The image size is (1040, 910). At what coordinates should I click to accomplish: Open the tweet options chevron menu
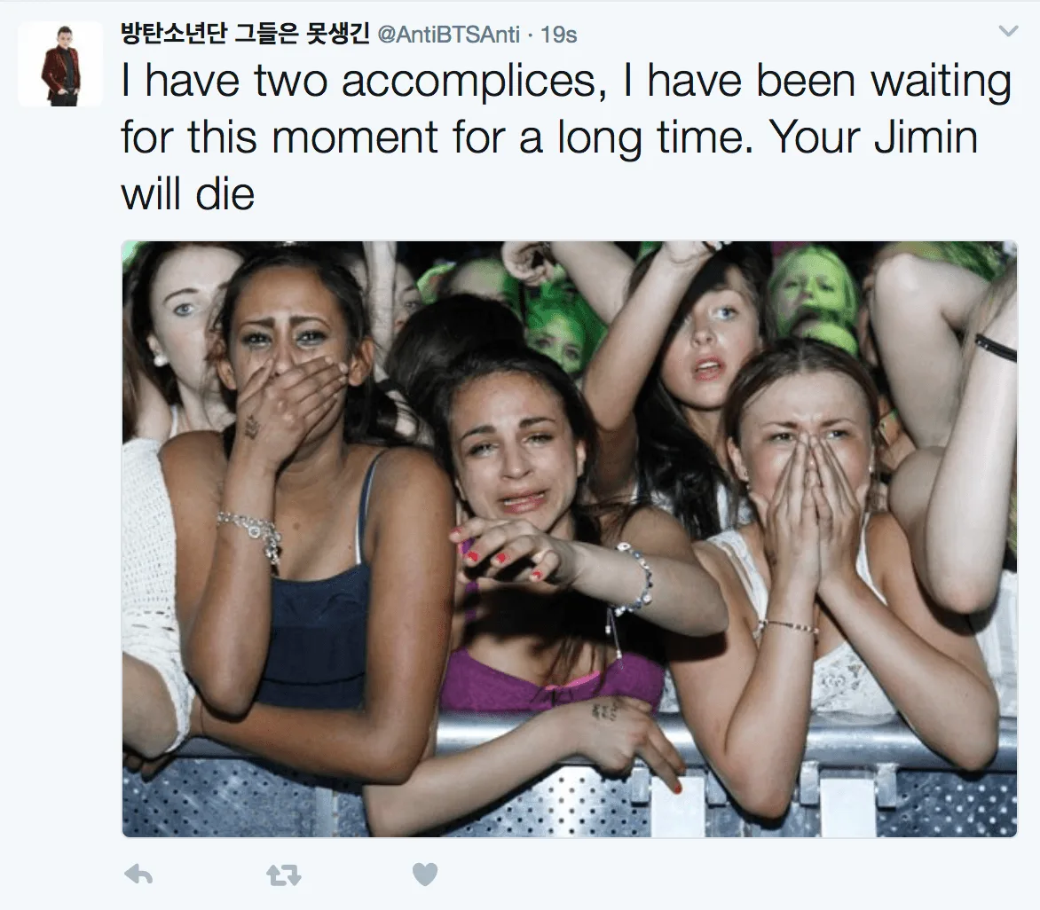click(x=1008, y=31)
